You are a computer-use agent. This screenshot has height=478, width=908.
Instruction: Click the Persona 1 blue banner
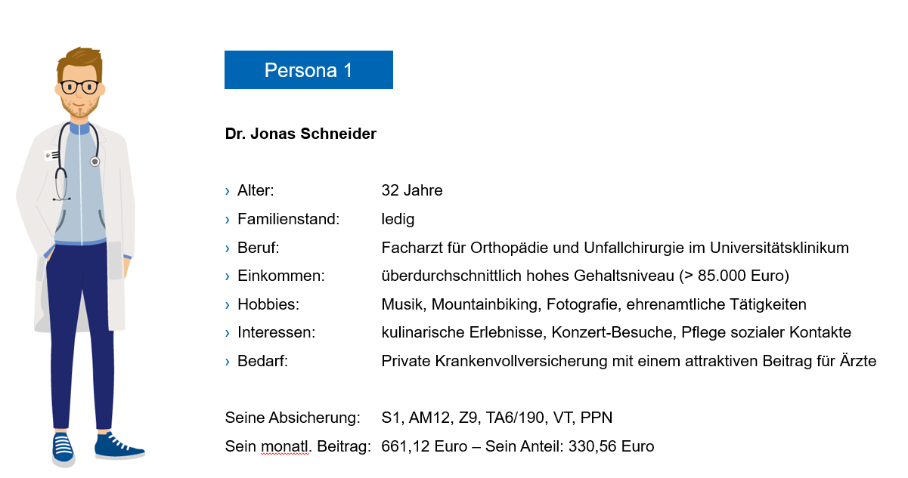pos(308,69)
